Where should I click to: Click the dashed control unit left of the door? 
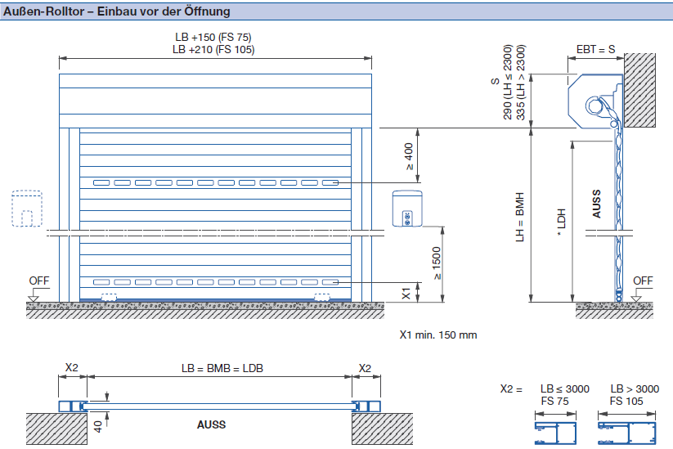(27, 209)
